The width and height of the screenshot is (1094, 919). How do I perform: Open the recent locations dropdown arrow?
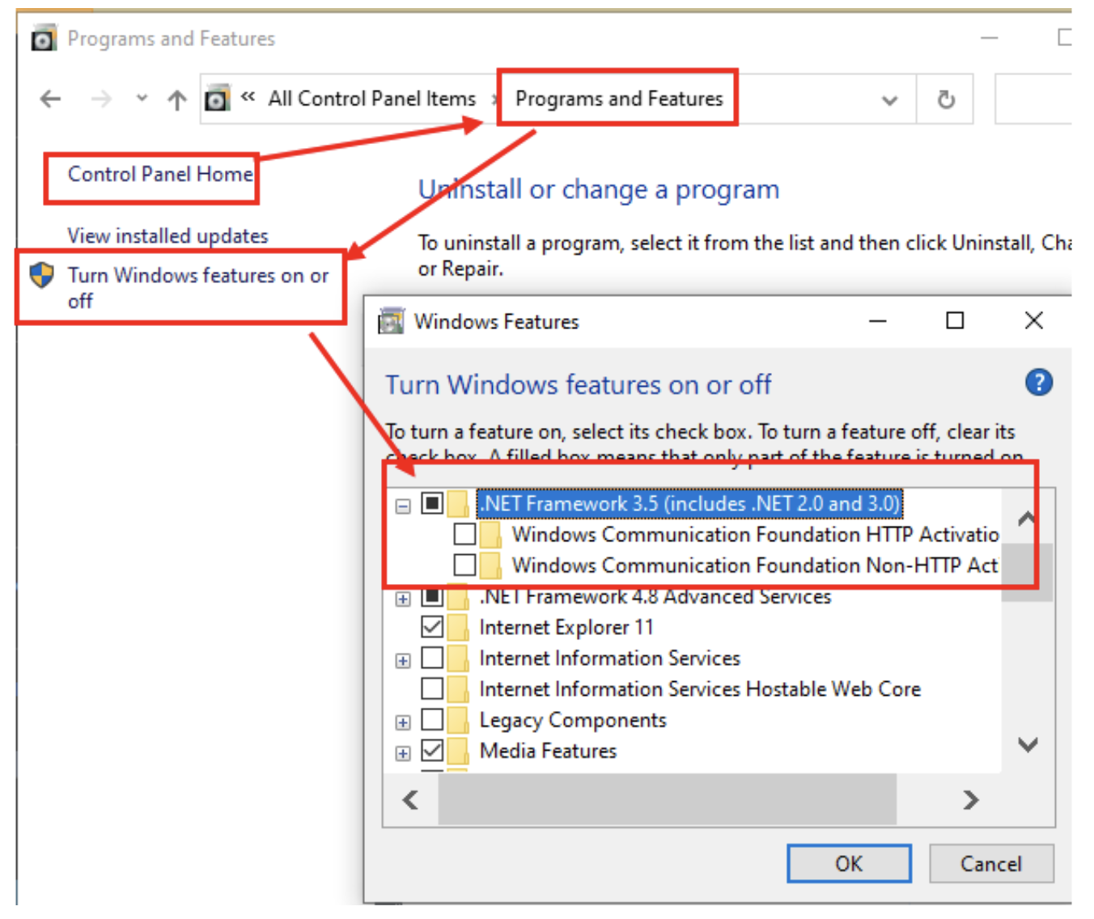point(142,99)
